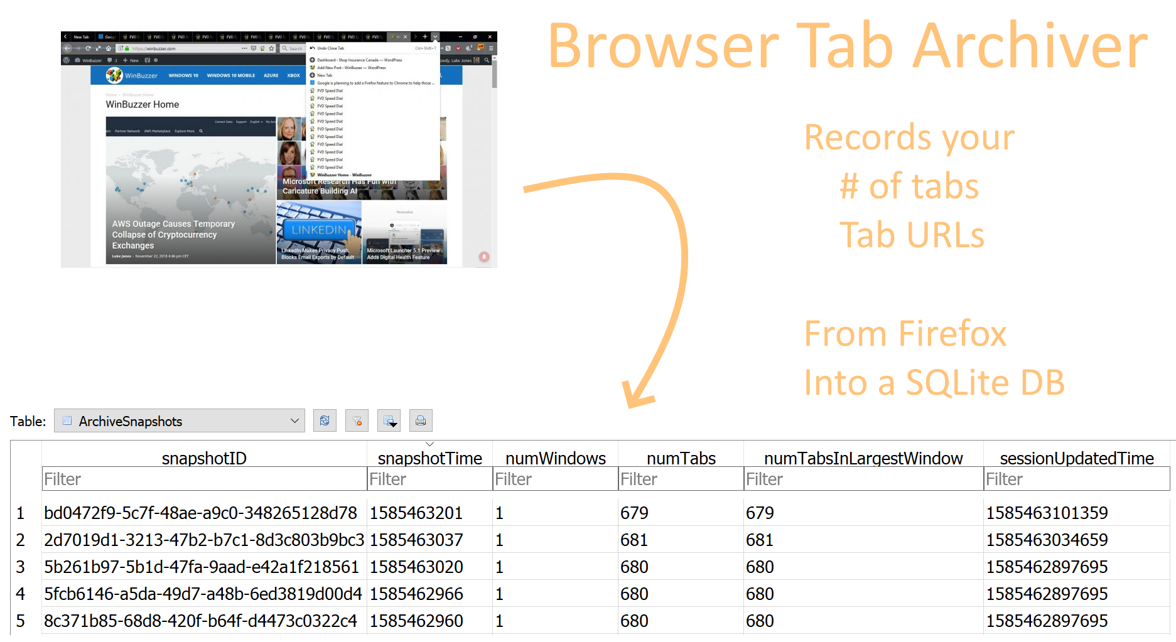The height and width of the screenshot is (642, 1176).
Task: Sort by the numTabs column header
Action: (x=681, y=458)
